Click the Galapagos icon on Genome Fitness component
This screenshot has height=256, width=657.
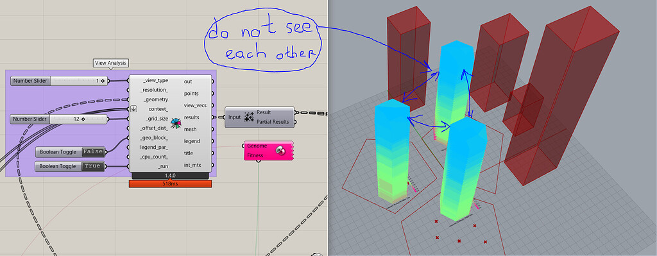tap(280, 150)
